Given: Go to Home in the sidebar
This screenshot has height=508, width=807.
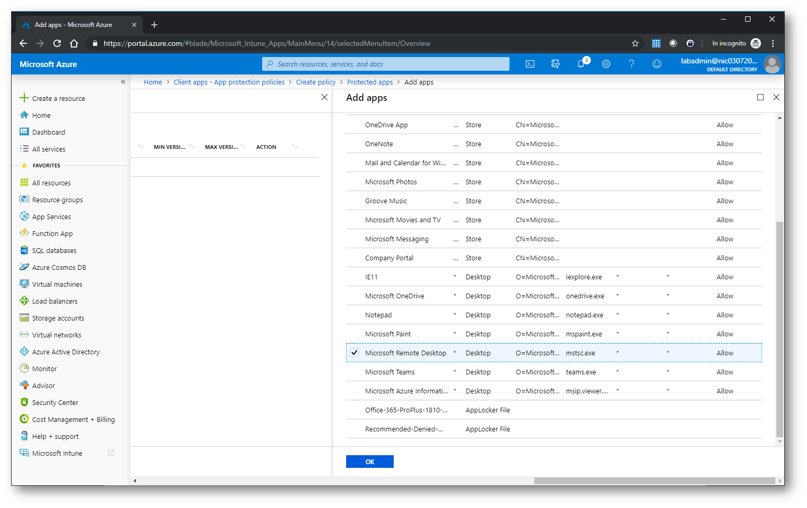Looking at the screenshot, I should click(x=41, y=115).
